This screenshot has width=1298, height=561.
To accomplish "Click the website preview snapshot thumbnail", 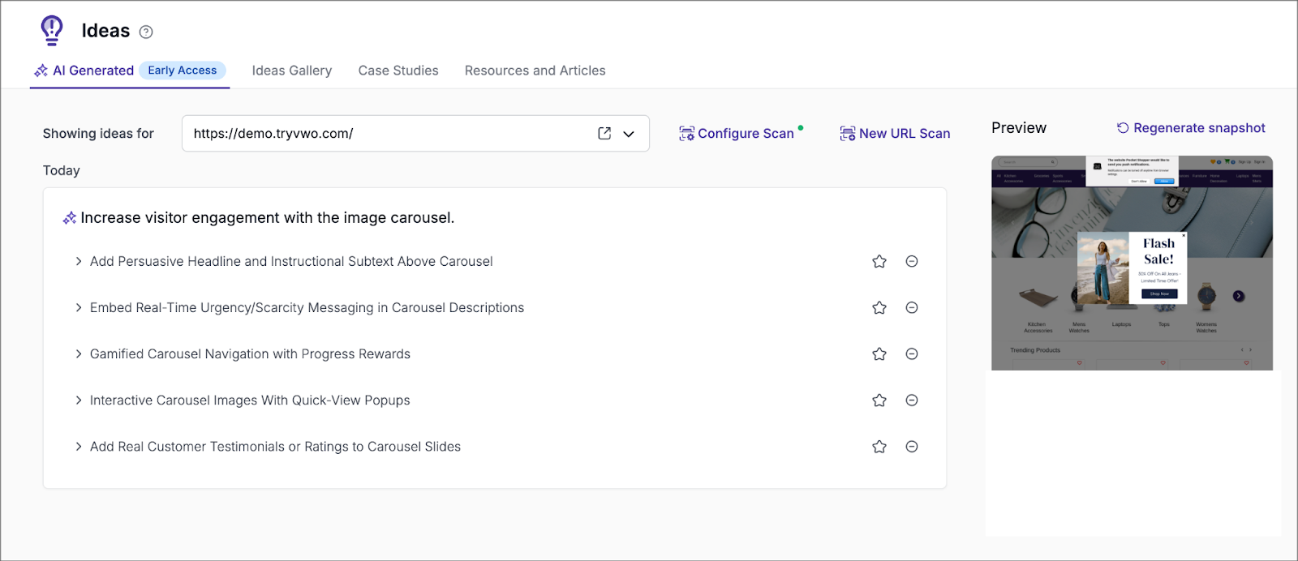I will 1132,263.
